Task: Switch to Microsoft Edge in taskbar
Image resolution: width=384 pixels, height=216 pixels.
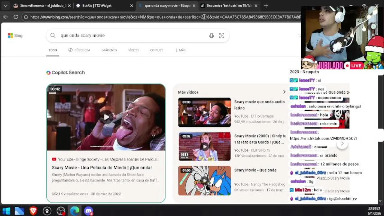Action: [75, 211]
